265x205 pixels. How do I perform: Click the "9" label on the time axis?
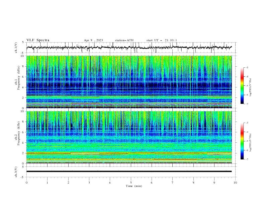[214, 183]
